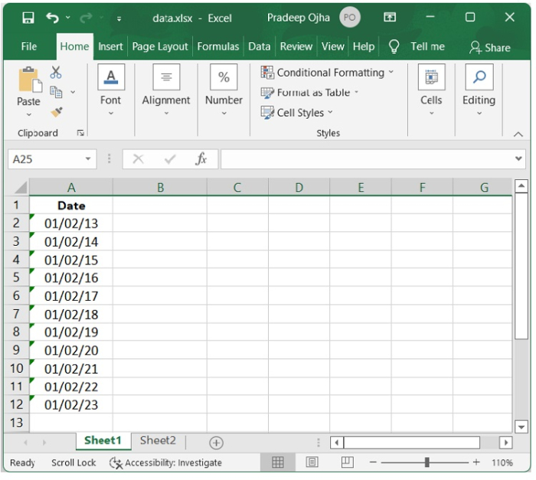Select cell containing 01/02/23
Viewport: 536px width, 480px height.
point(71,404)
